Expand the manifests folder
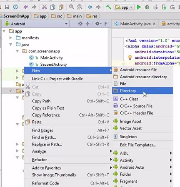Viewport: 180px width, 187px height. point(11,37)
